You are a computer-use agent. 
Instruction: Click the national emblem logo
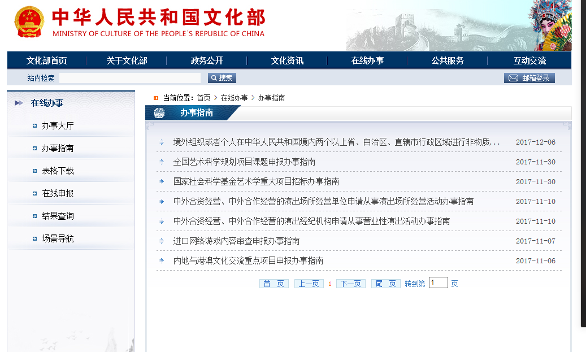[x=29, y=21]
